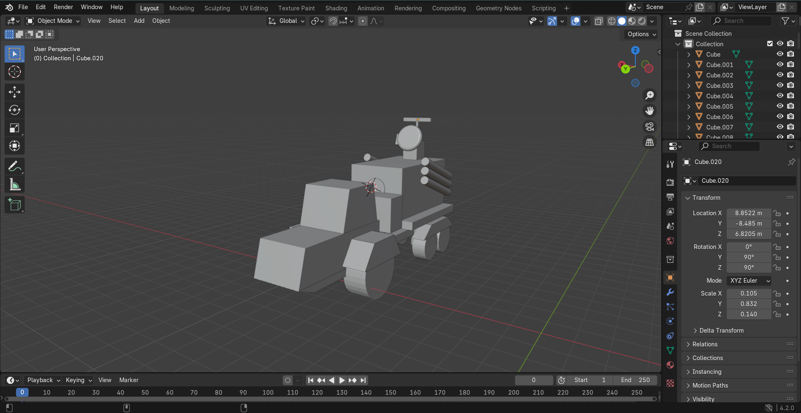Open the Modifiers wrench tab
This screenshot has height=413, width=801.
click(x=670, y=292)
